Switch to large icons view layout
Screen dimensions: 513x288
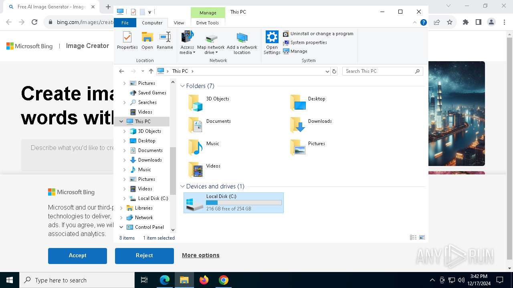[422, 238]
